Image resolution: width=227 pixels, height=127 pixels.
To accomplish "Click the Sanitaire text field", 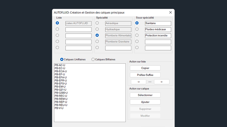I will (x=158, y=23).
